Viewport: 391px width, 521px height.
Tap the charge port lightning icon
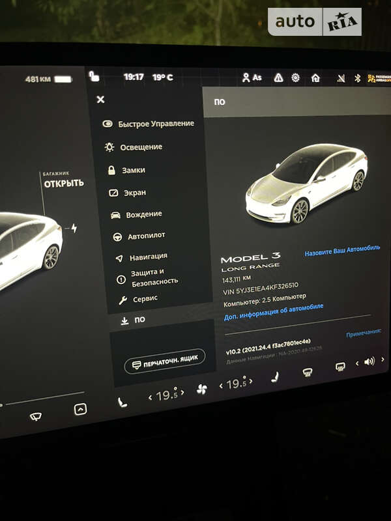[74, 228]
